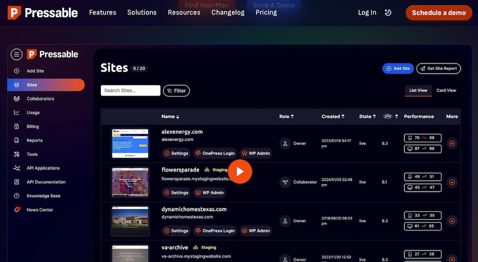Click the Collaborators people icon
This screenshot has width=478, height=262.
click(x=17, y=98)
